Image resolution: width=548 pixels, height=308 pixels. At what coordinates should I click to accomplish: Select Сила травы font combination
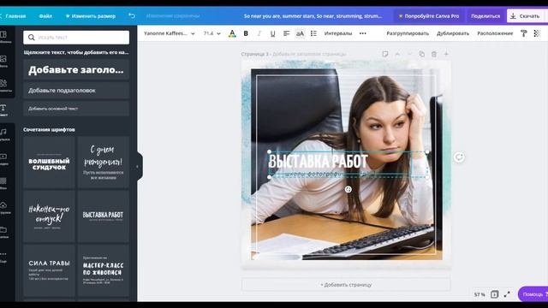click(50, 270)
